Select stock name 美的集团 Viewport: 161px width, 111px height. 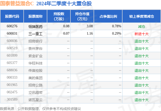pyautogui.click(x=35, y=78)
